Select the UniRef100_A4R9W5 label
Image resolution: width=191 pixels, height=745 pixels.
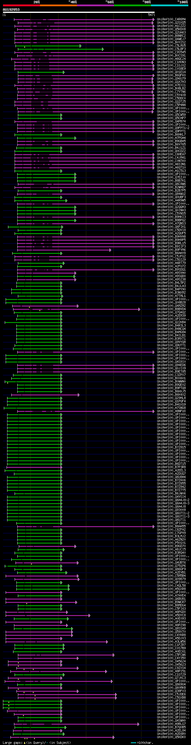click(x=171, y=201)
